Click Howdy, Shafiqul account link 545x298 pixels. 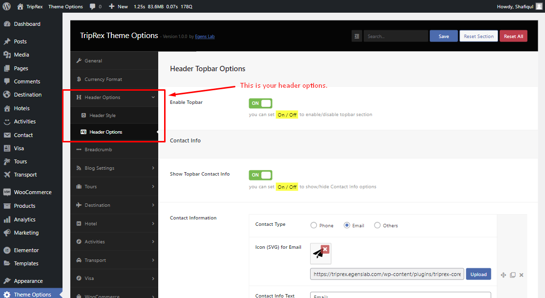(515, 7)
